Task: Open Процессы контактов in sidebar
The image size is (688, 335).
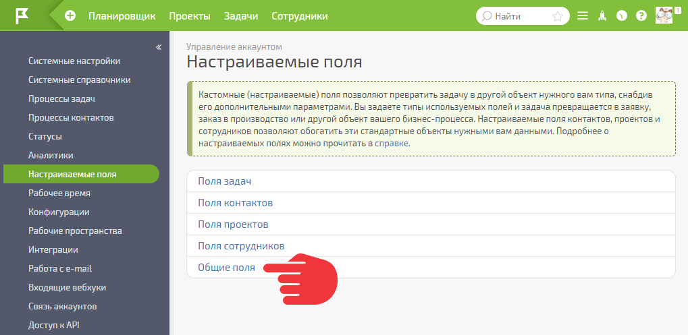Action: pyautogui.click(x=71, y=117)
